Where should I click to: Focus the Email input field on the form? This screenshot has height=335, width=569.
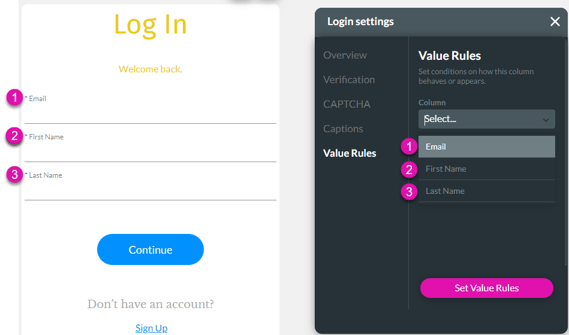click(150, 114)
